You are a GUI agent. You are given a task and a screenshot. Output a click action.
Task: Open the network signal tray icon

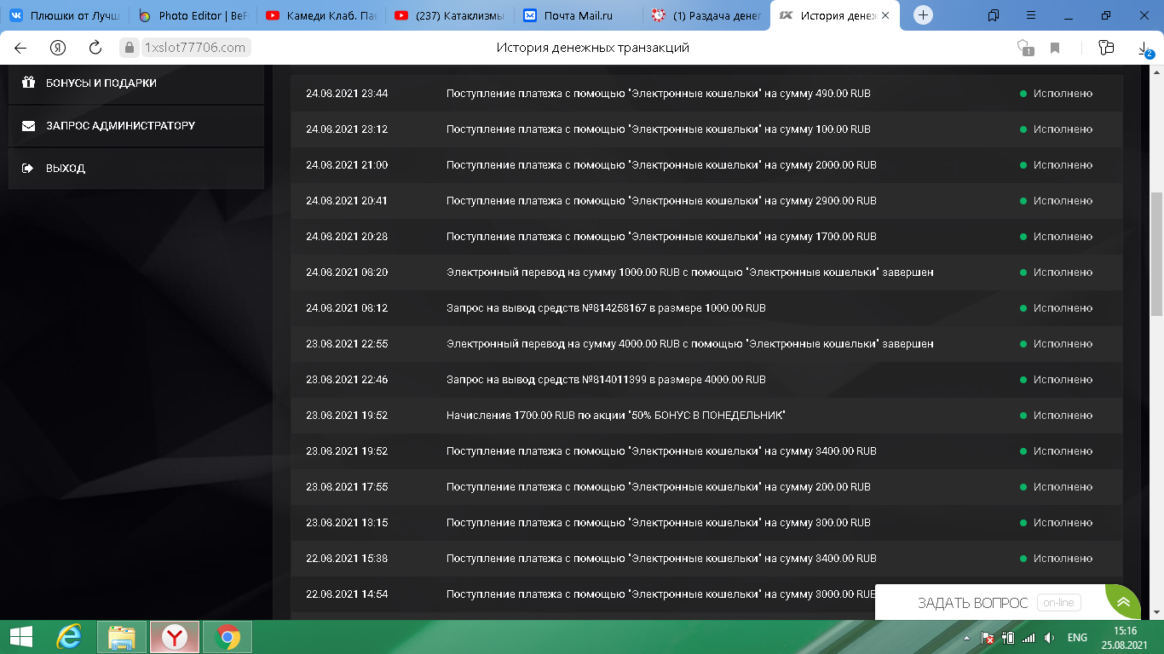click(1029, 637)
